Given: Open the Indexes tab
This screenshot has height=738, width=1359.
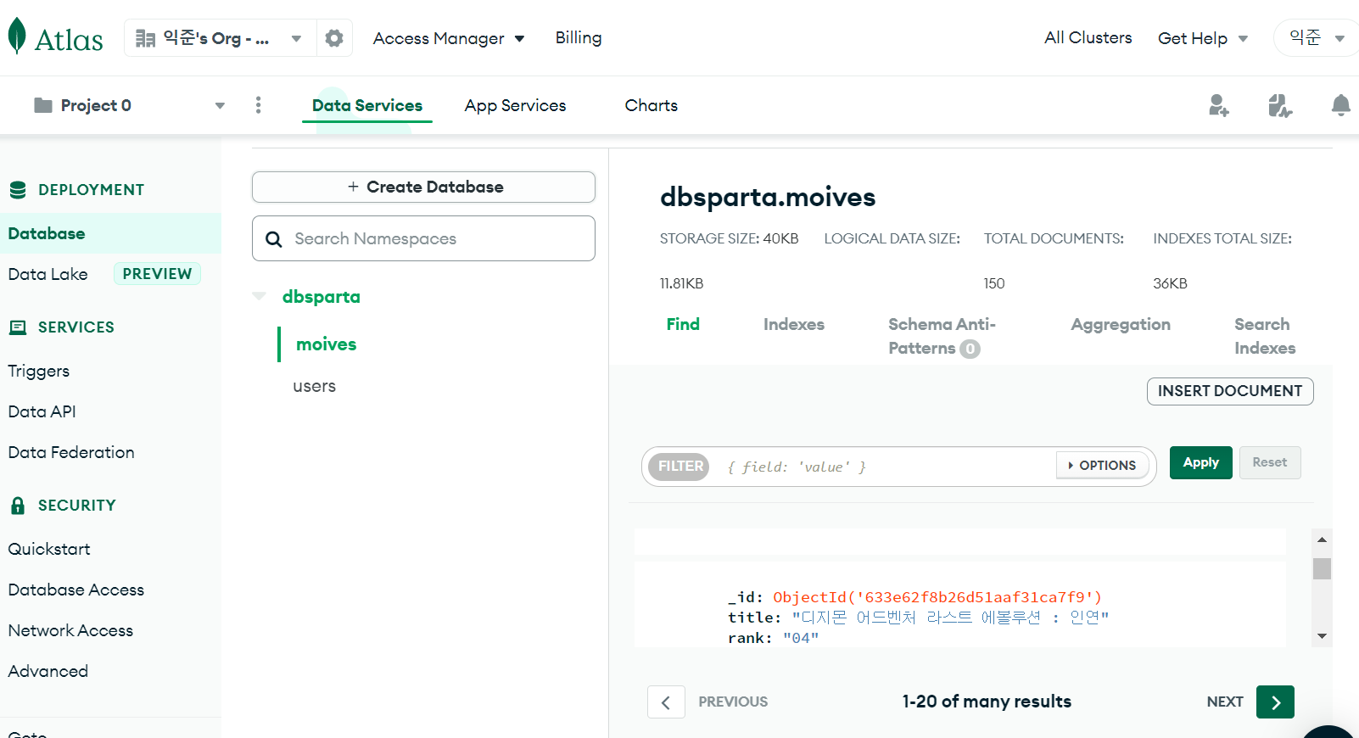Looking at the screenshot, I should tap(794, 324).
